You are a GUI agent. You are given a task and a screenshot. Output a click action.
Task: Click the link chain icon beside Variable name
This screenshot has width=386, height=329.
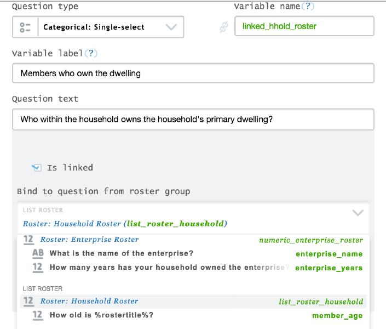[x=223, y=27]
